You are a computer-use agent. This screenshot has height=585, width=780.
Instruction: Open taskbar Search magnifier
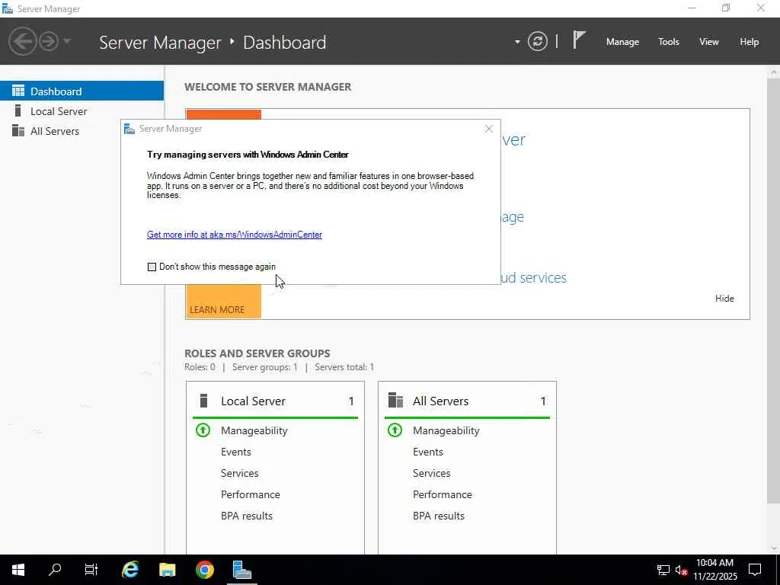coord(55,569)
